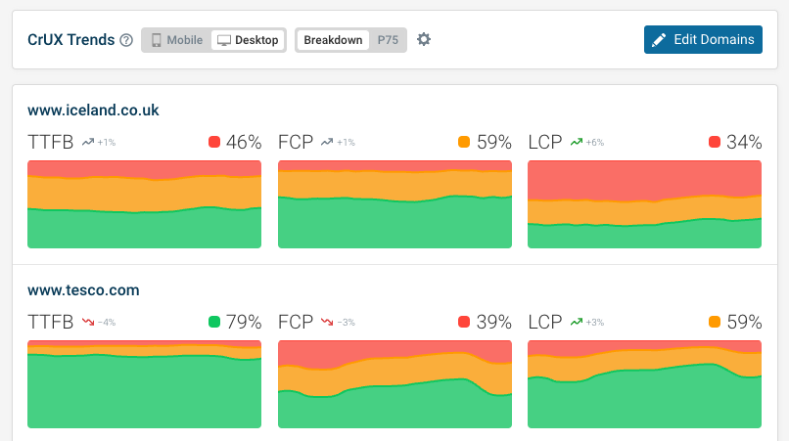This screenshot has width=789, height=441.
Task: Open the tesco FCP breakdown chart
Action: tap(395, 384)
